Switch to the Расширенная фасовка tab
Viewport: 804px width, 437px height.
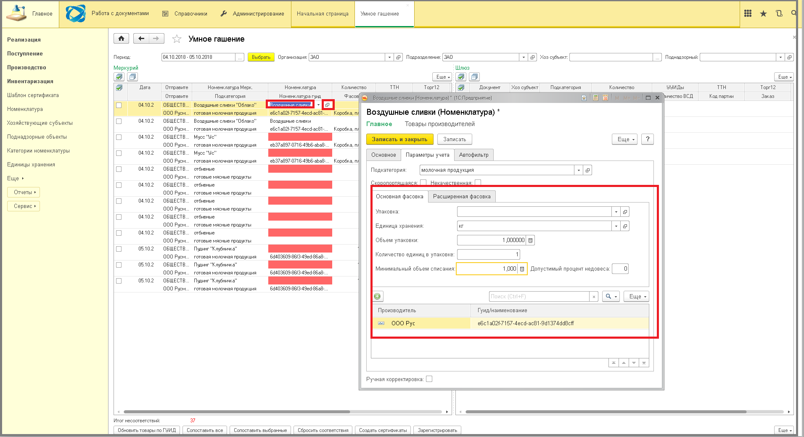point(462,197)
